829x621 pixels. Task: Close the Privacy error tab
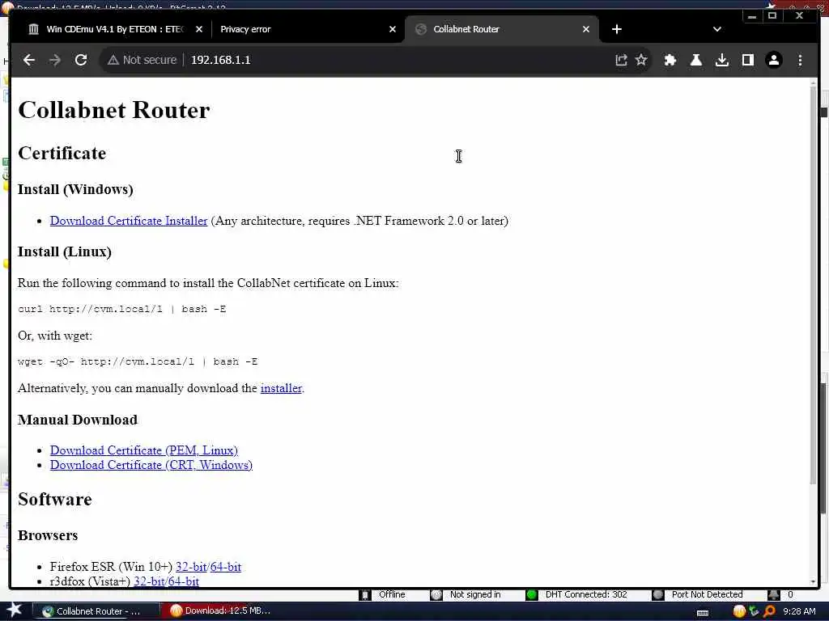pyautogui.click(x=393, y=29)
